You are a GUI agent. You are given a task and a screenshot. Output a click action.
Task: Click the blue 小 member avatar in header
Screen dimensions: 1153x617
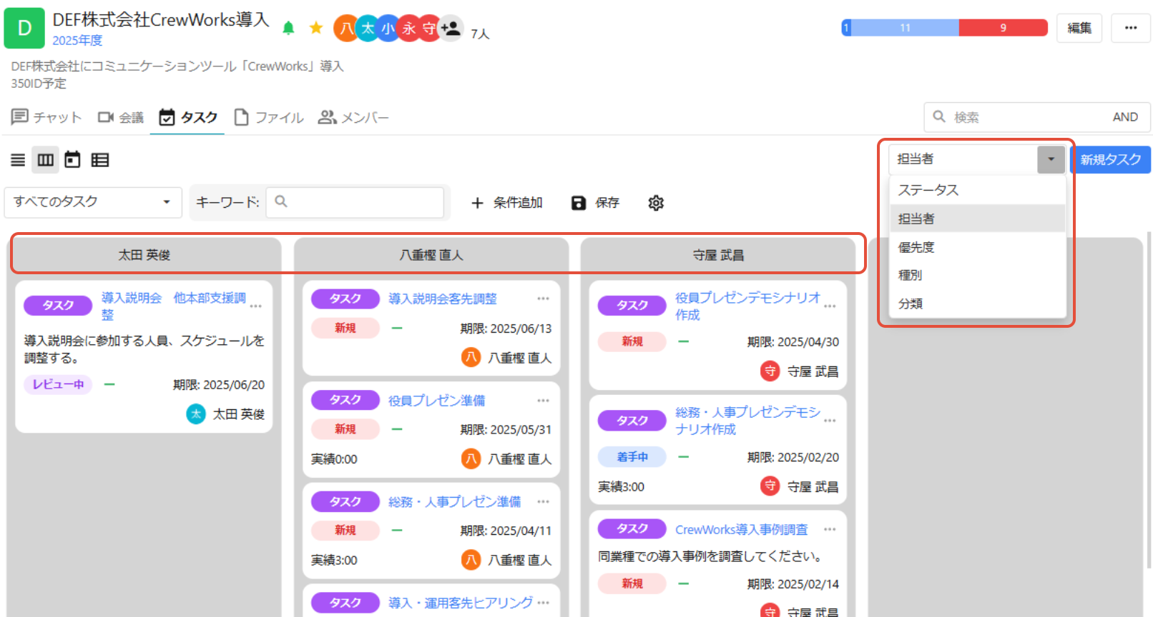[388, 29]
